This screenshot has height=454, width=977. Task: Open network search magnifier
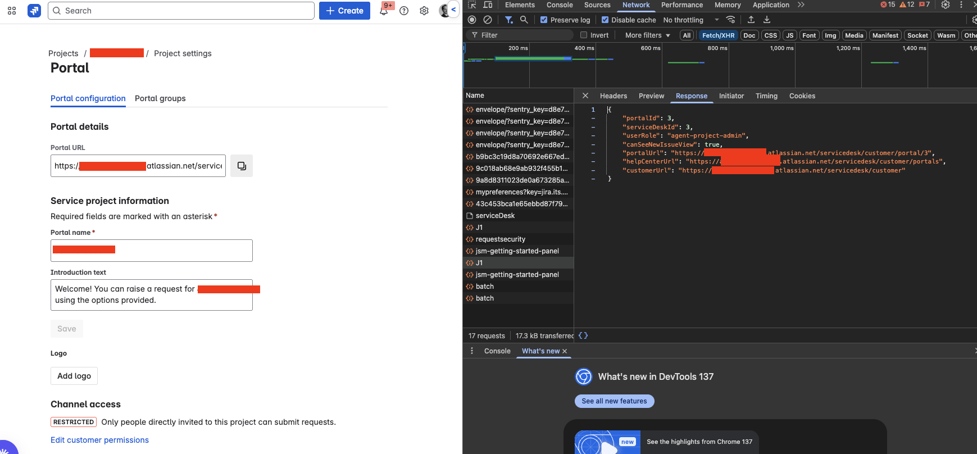(x=524, y=20)
